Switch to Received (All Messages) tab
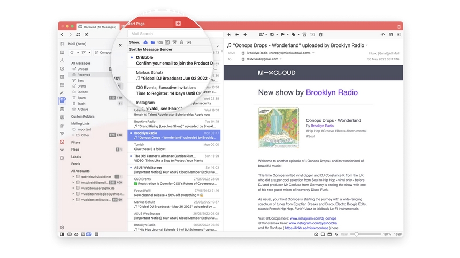 pos(98,27)
